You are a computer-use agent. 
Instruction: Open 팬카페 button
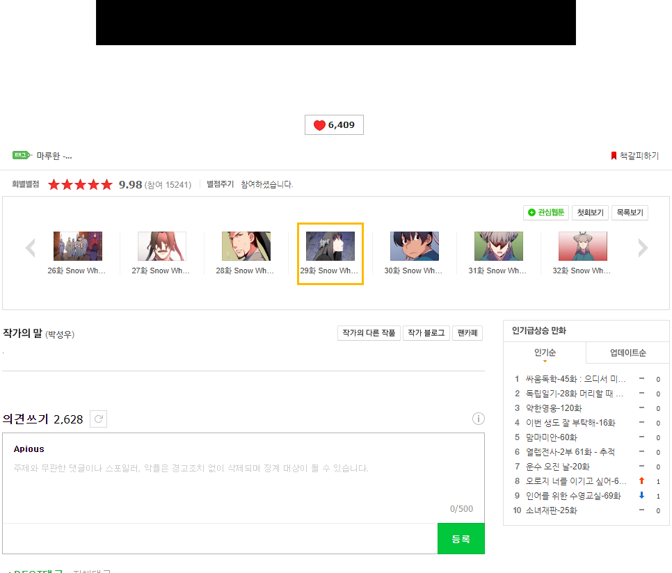coord(467,333)
